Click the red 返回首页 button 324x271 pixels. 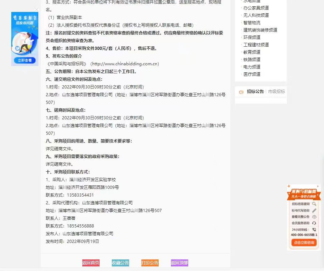tap(91, 263)
